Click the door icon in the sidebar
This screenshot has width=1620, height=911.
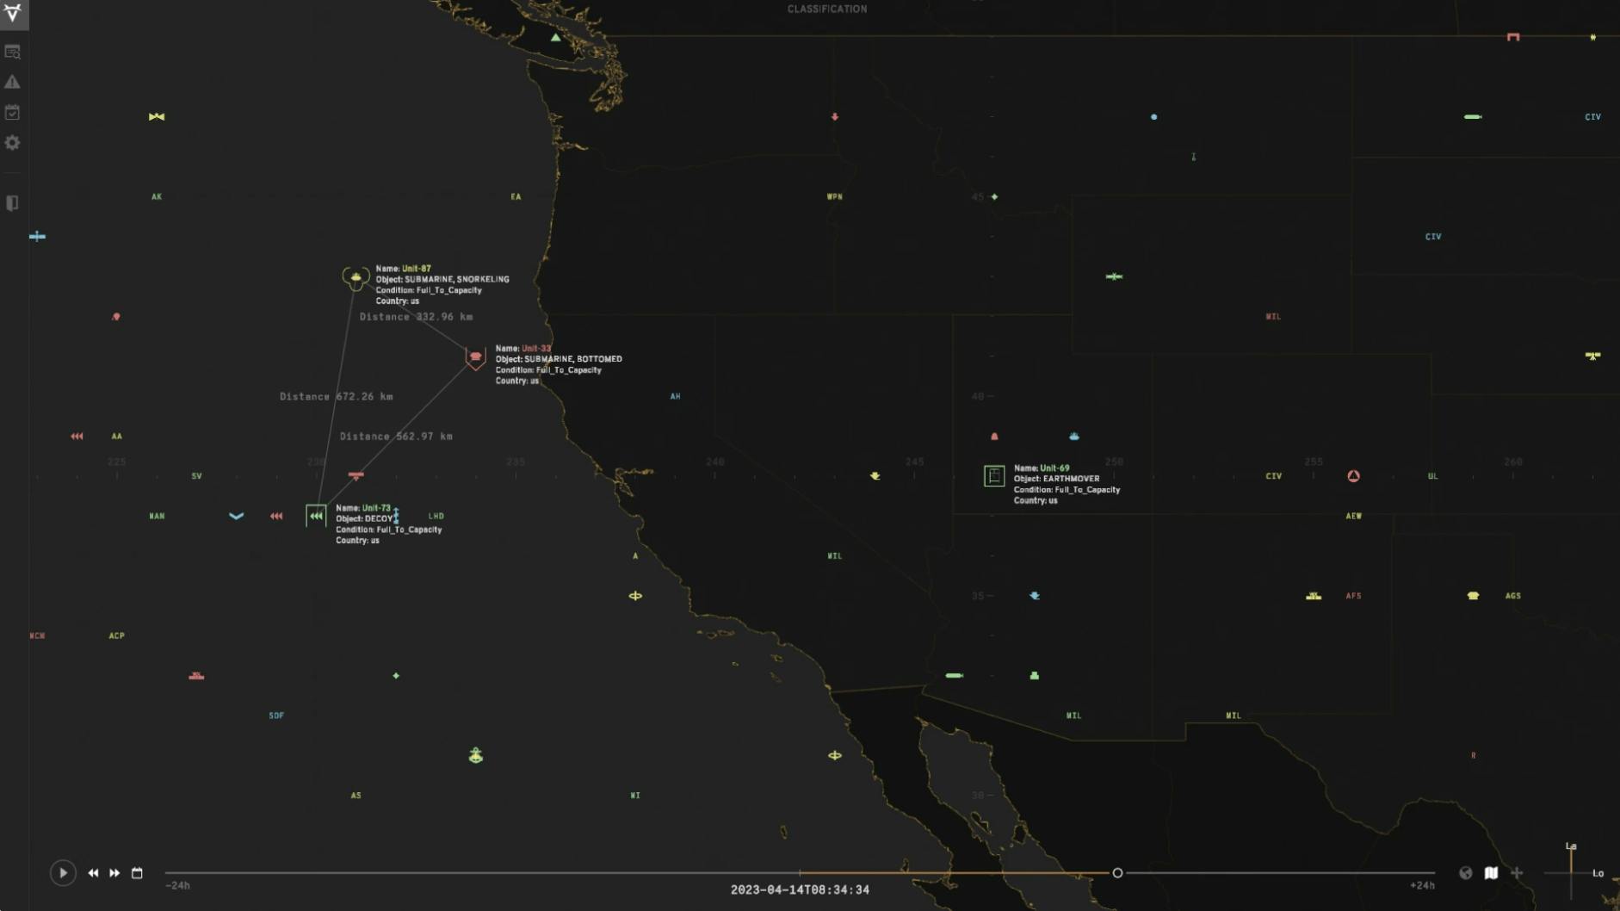(12, 203)
